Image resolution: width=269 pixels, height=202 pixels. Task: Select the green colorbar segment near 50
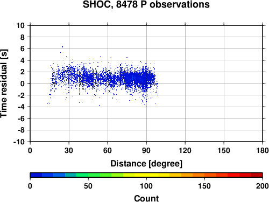(94, 175)
